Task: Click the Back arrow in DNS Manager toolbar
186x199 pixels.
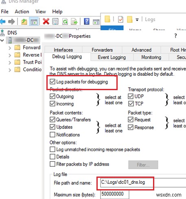Action: pyautogui.click(x=3, y=22)
